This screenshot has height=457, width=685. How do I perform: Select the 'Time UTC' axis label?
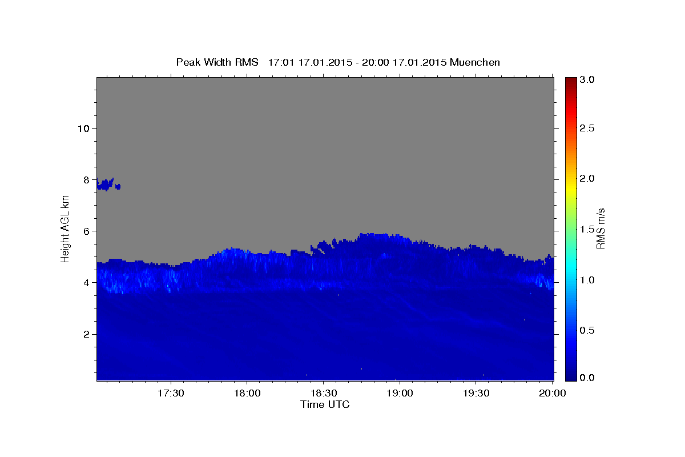[325, 404]
